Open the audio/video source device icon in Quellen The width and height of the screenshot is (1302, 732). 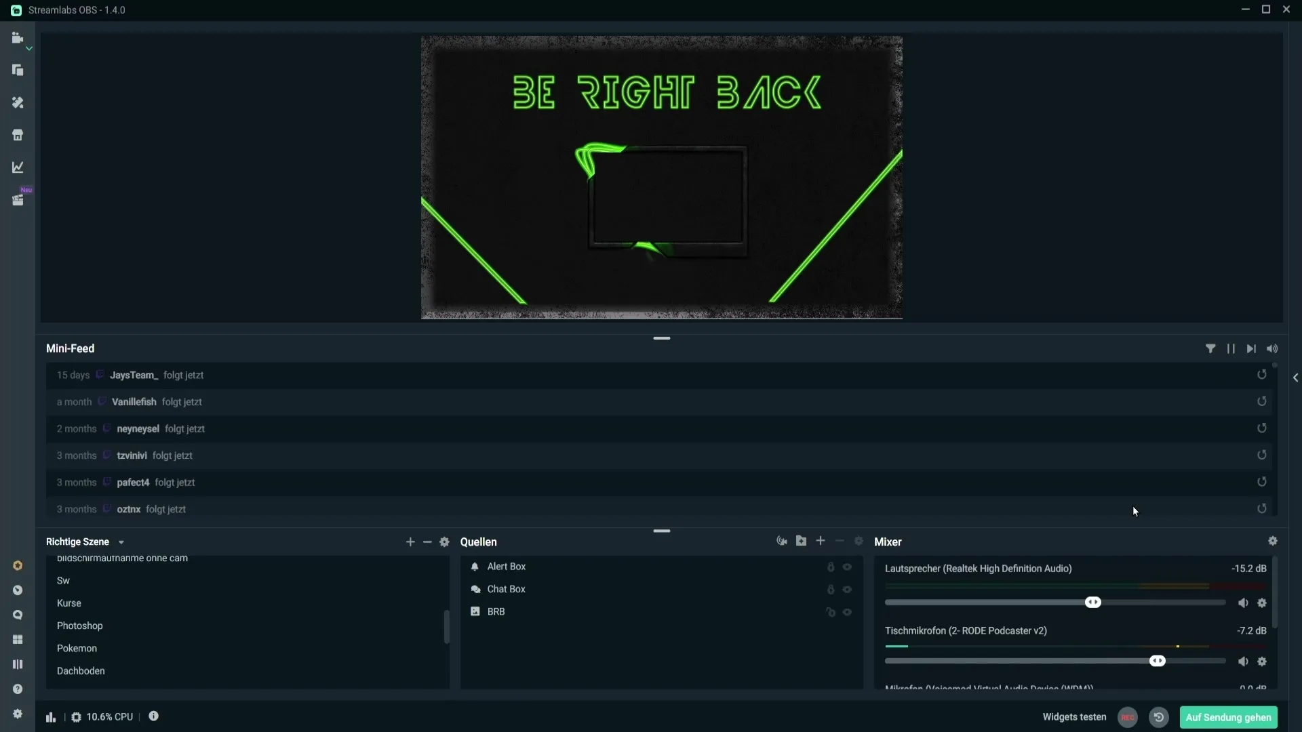coord(782,541)
